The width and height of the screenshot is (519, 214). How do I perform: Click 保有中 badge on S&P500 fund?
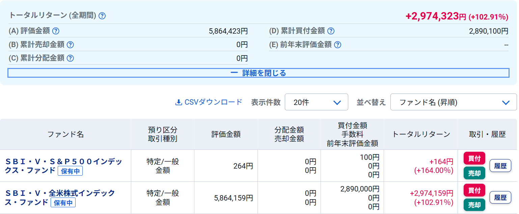point(70,171)
